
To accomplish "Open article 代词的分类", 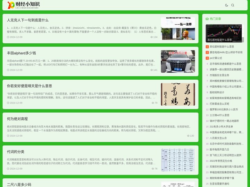I will point(16,152).
